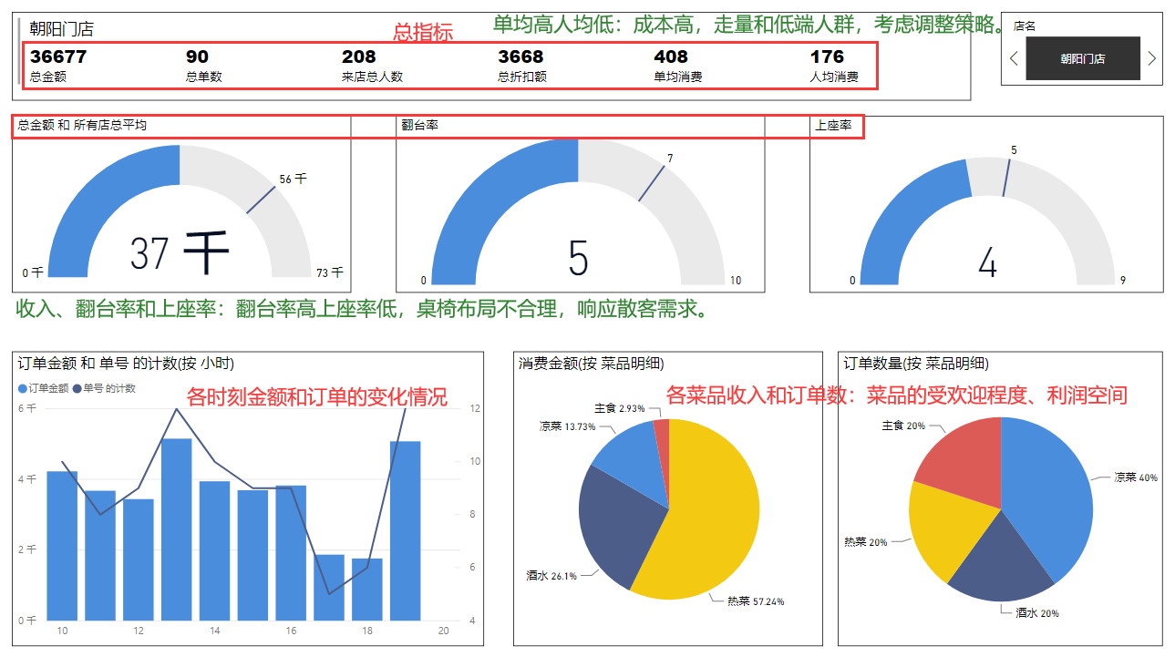The width and height of the screenshot is (1175, 657).
Task: Click the 热菜 57.24% label
Action: [x=756, y=601]
